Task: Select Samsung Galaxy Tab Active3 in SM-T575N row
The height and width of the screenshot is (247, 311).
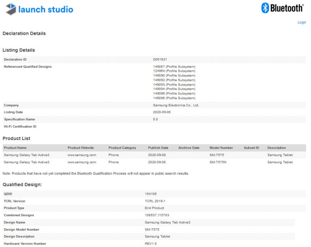Action: (27, 162)
